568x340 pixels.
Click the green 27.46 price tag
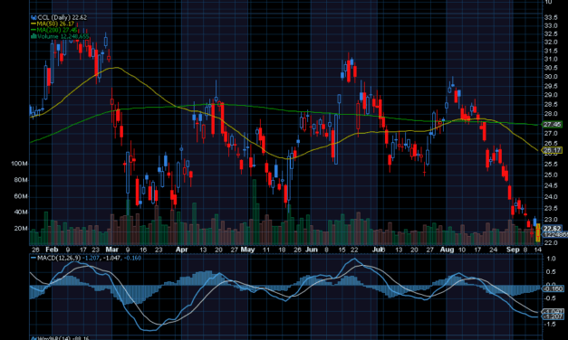coord(552,125)
